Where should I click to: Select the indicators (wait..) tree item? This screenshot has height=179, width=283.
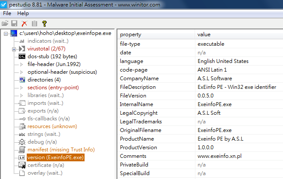coord(48,41)
